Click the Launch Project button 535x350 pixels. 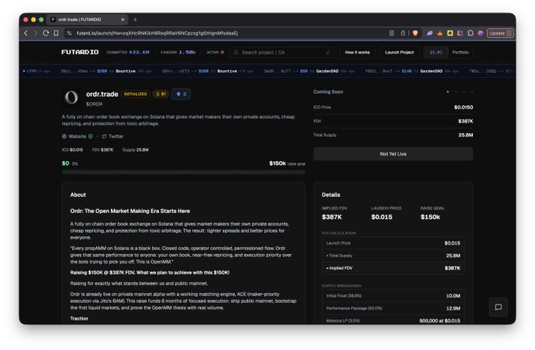[x=399, y=52]
